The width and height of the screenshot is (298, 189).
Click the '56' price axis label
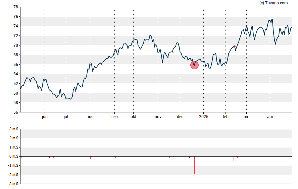(16, 112)
